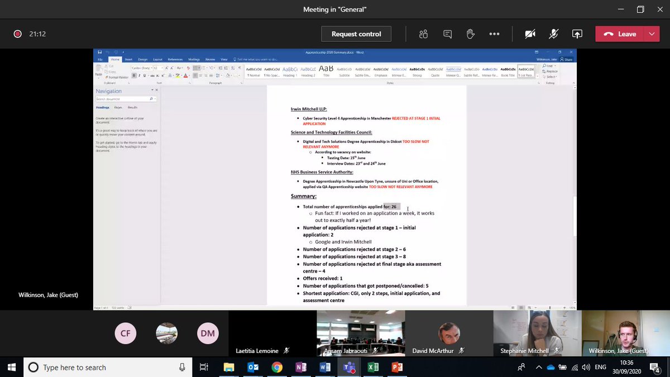Image resolution: width=670 pixels, height=377 pixels.
Task: Click the Share button in Word
Action: (567, 59)
